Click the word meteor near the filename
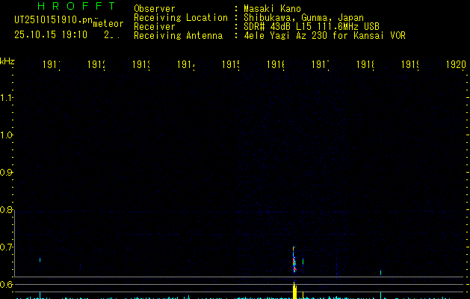470x299 pixels. pyautogui.click(x=108, y=24)
